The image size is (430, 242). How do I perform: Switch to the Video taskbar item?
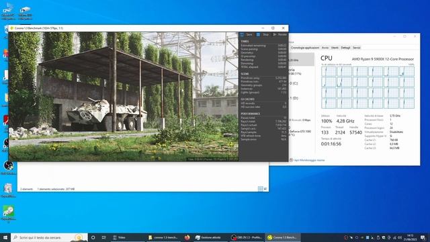[x=128, y=237]
